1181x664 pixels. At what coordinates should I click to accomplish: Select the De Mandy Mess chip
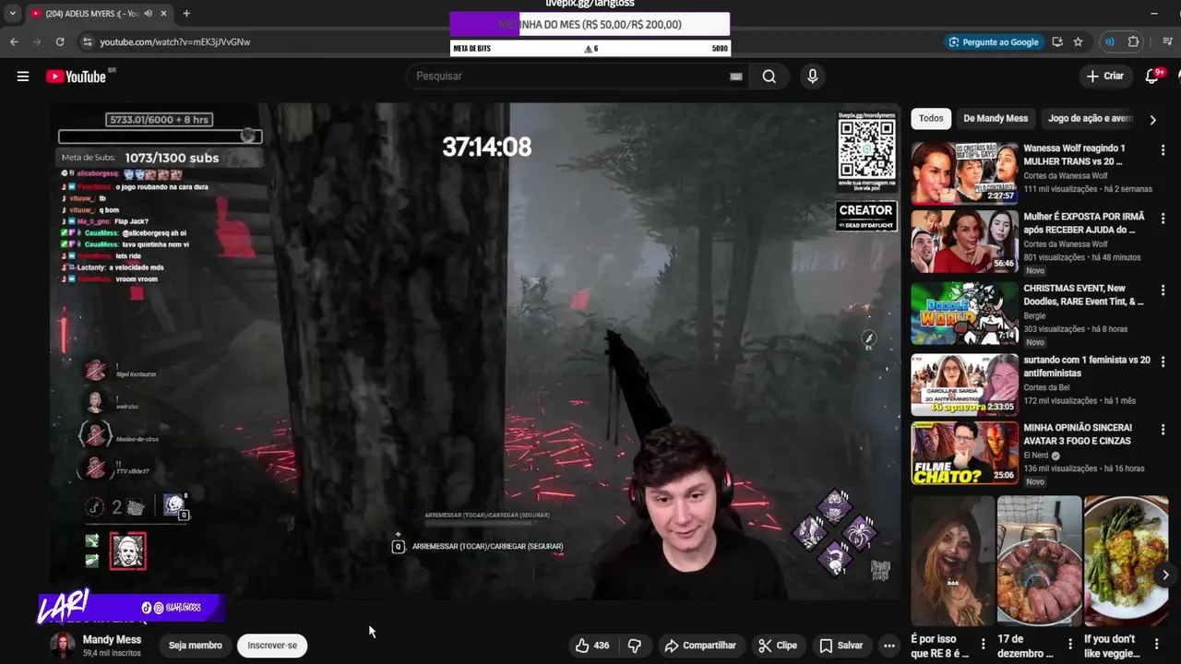coord(996,118)
